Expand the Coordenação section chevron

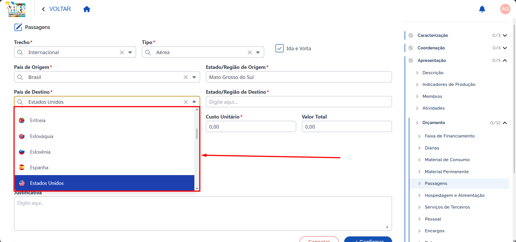[505, 48]
